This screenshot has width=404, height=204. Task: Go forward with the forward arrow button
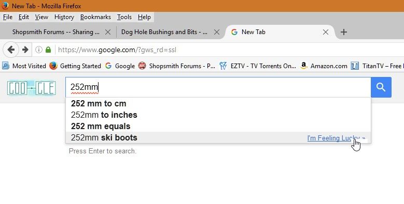[x=25, y=50]
